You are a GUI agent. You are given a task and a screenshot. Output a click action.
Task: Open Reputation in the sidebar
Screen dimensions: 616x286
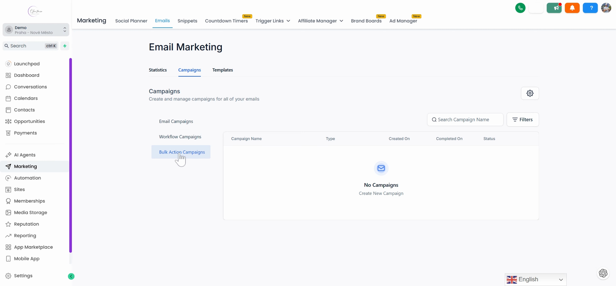tap(26, 224)
